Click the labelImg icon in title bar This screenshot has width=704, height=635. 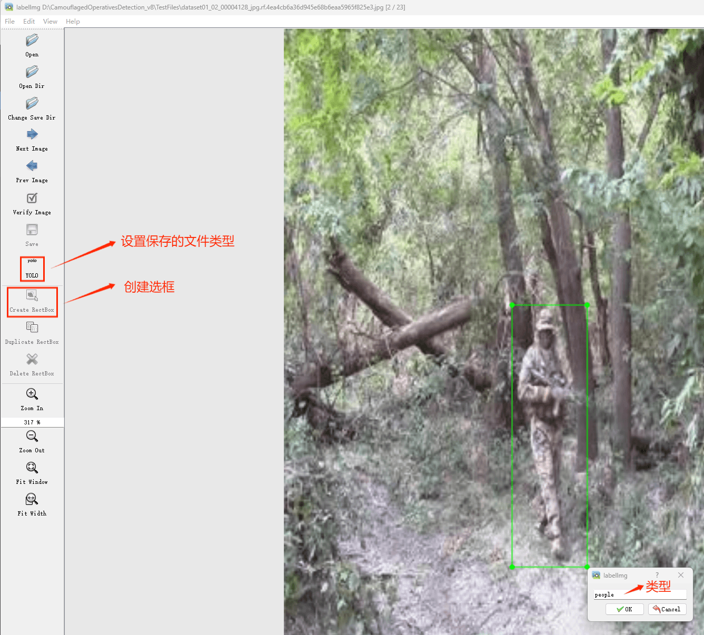tap(9, 7)
